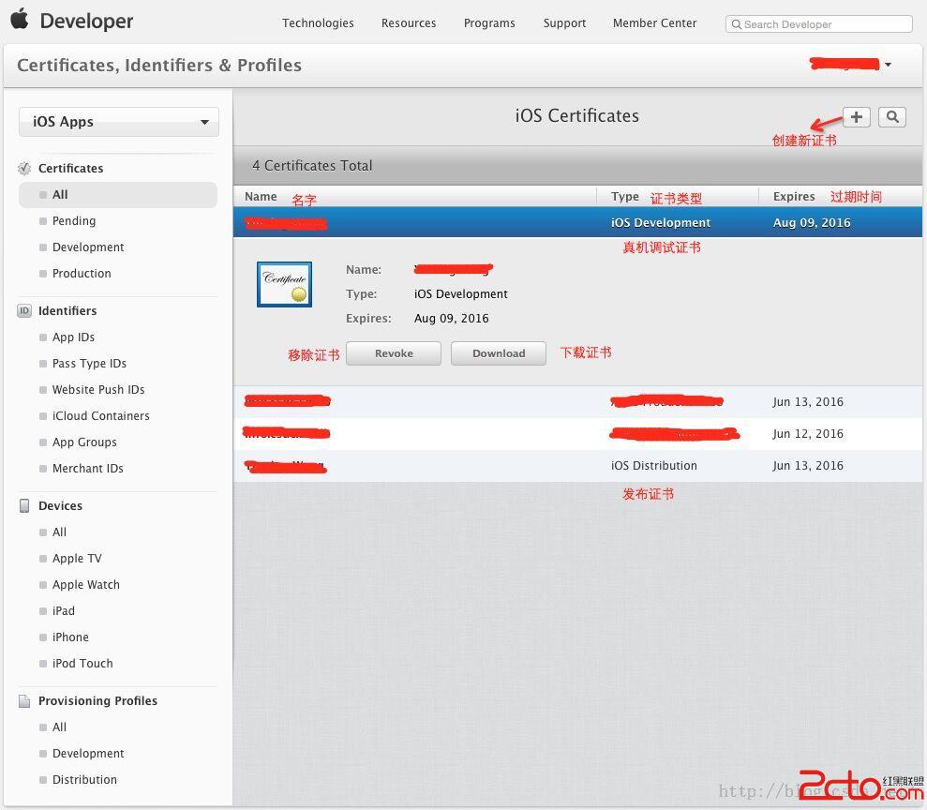Expand the account name dropdown arrow

(x=888, y=65)
